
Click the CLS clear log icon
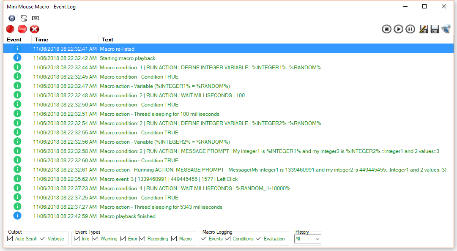click(36, 18)
